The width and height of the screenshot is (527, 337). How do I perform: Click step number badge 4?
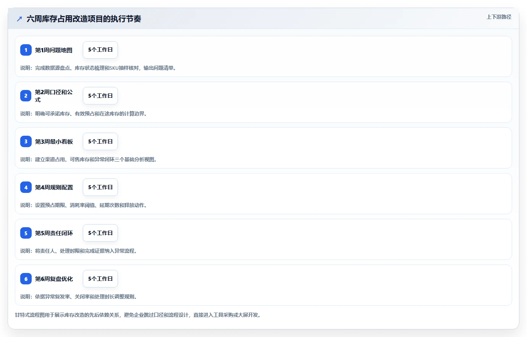[26, 187]
